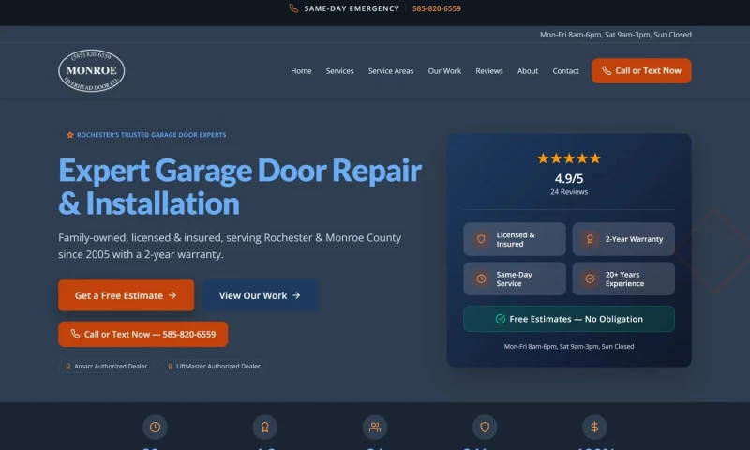This screenshot has height=450, width=750.
Task: Click the award ribbon icon in the stats bar
Action: 265,427
